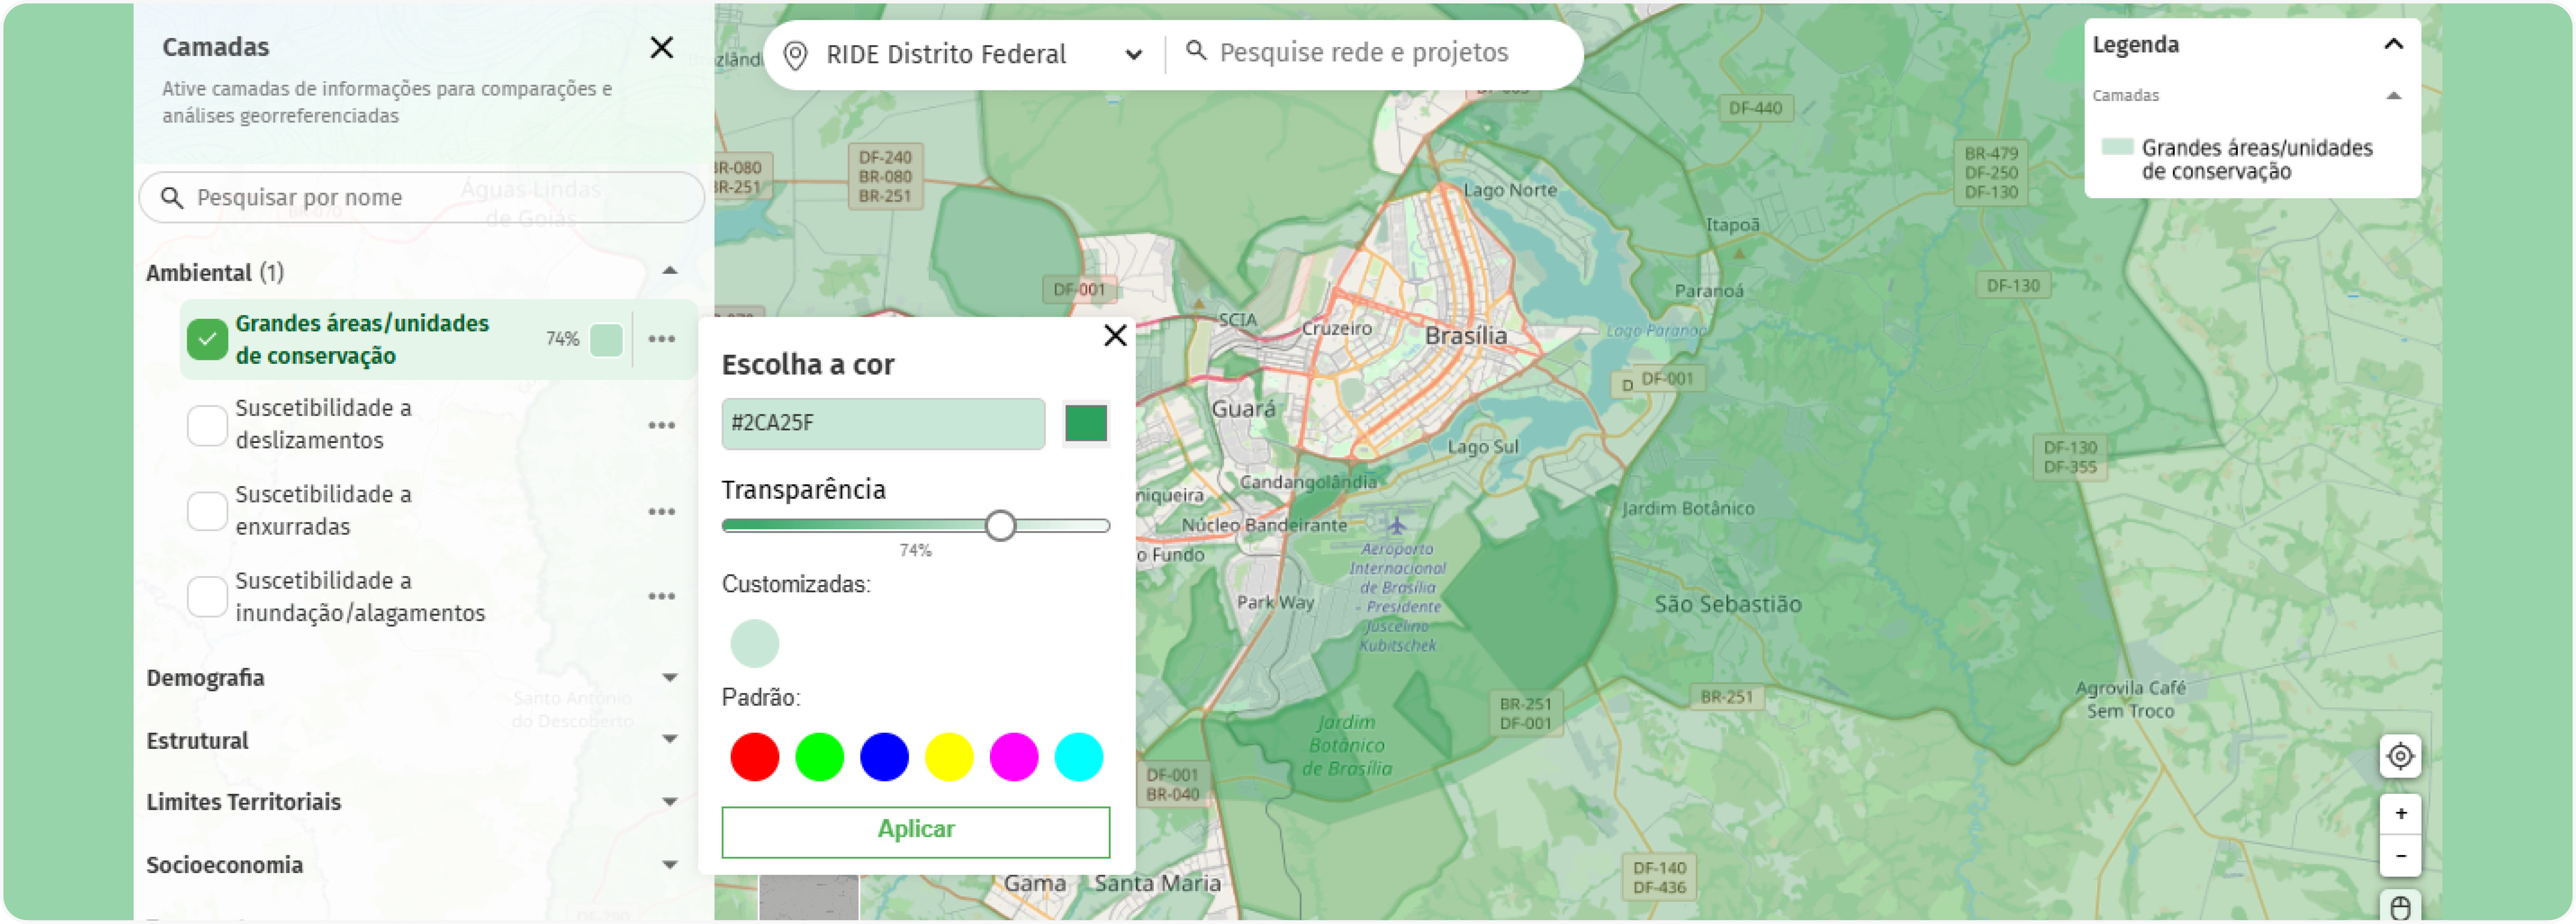Uncheck Grandes áreas/unidades de conservação layer

(x=207, y=339)
